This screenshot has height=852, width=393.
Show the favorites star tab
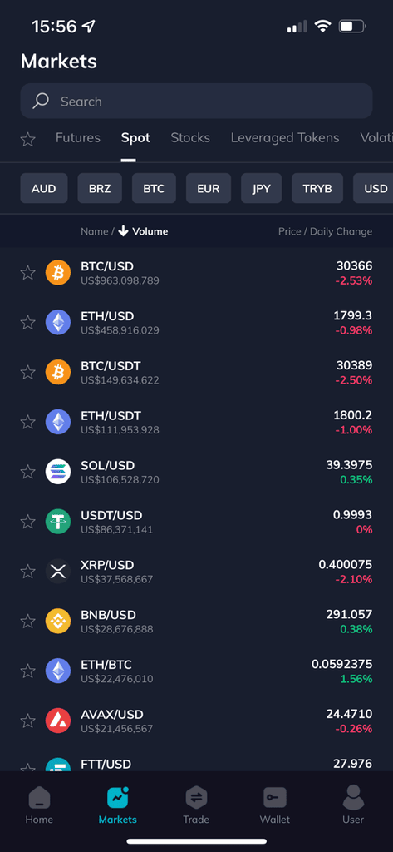pyautogui.click(x=27, y=140)
